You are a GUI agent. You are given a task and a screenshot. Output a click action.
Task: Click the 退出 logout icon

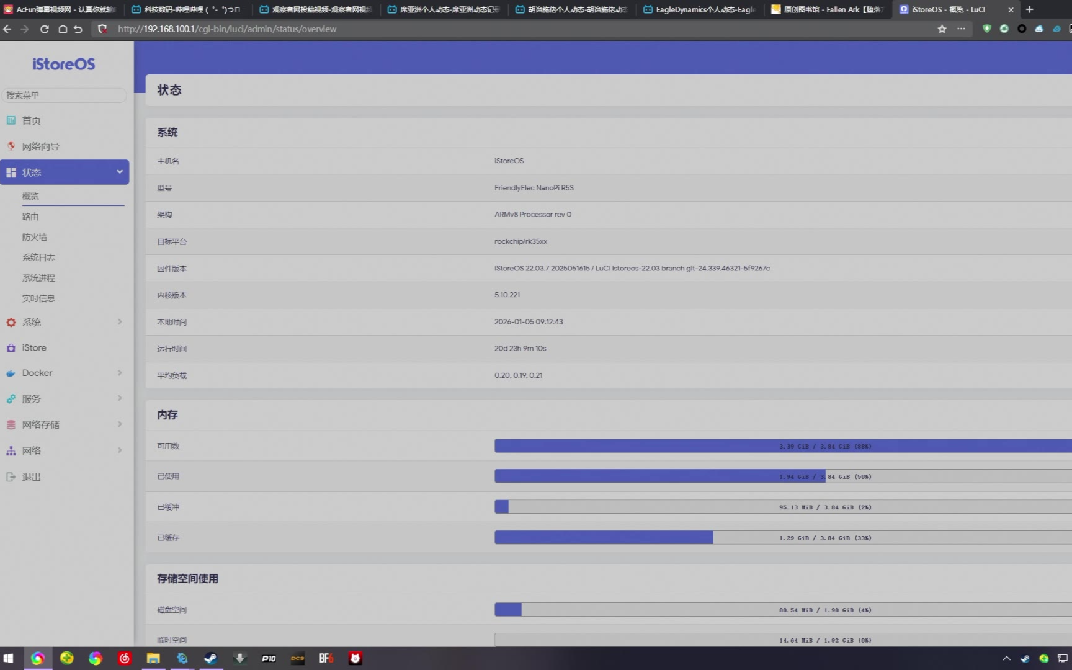[11, 477]
